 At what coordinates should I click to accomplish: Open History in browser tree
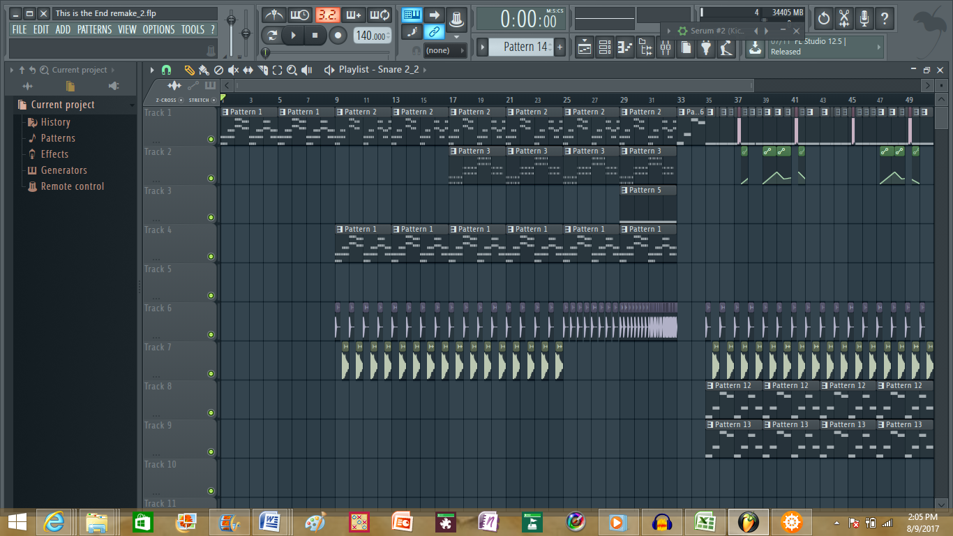coord(55,122)
